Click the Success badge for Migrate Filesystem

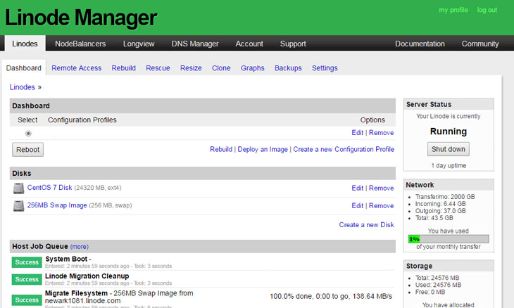27,300
